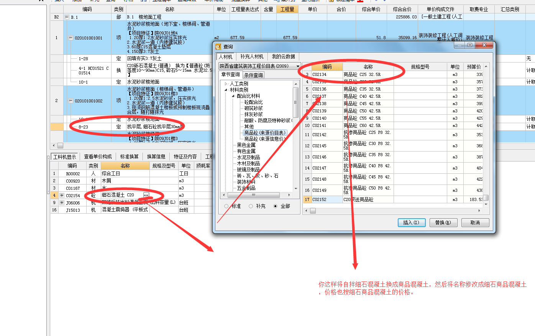Select the 8-23 找平层 quota row

(132, 127)
